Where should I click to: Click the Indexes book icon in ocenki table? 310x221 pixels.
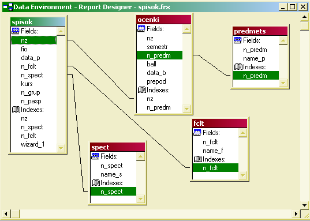(x=142, y=90)
